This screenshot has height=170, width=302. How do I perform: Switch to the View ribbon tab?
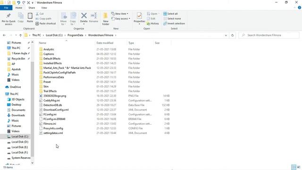pos(44,8)
